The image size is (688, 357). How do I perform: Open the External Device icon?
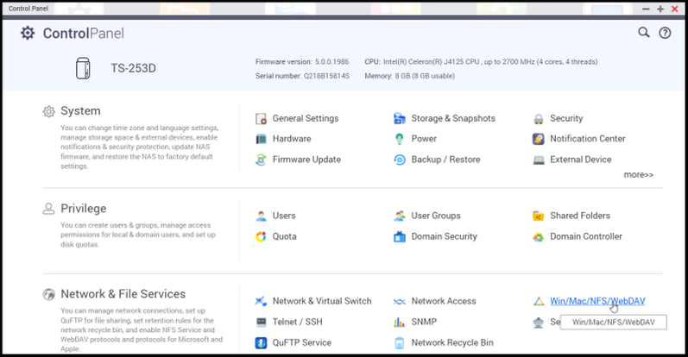539,160
